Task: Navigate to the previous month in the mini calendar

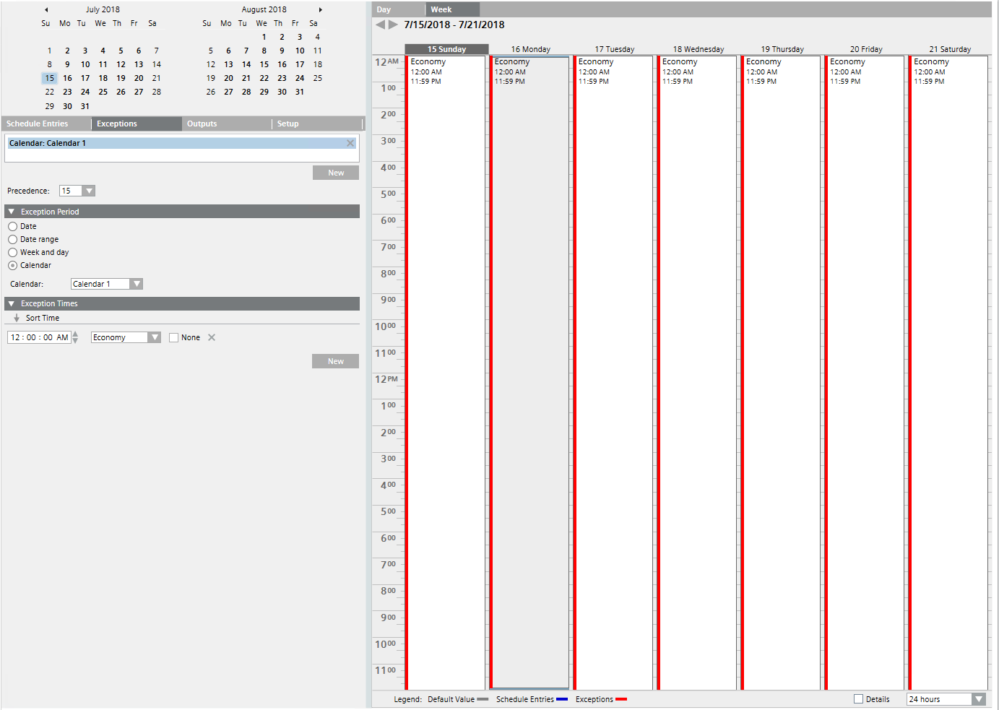Action: pyautogui.click(x=46, y=9)
